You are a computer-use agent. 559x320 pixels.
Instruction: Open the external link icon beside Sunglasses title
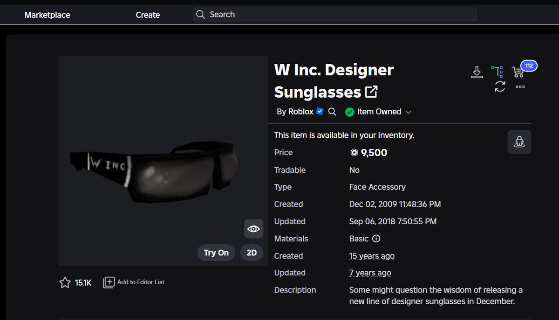pyautogui.click(x=371, y=92)
